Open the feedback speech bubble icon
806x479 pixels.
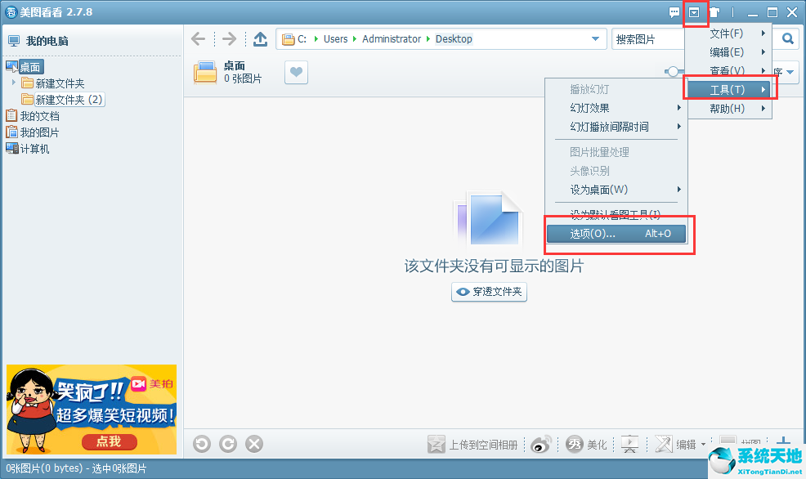[674, 12]
